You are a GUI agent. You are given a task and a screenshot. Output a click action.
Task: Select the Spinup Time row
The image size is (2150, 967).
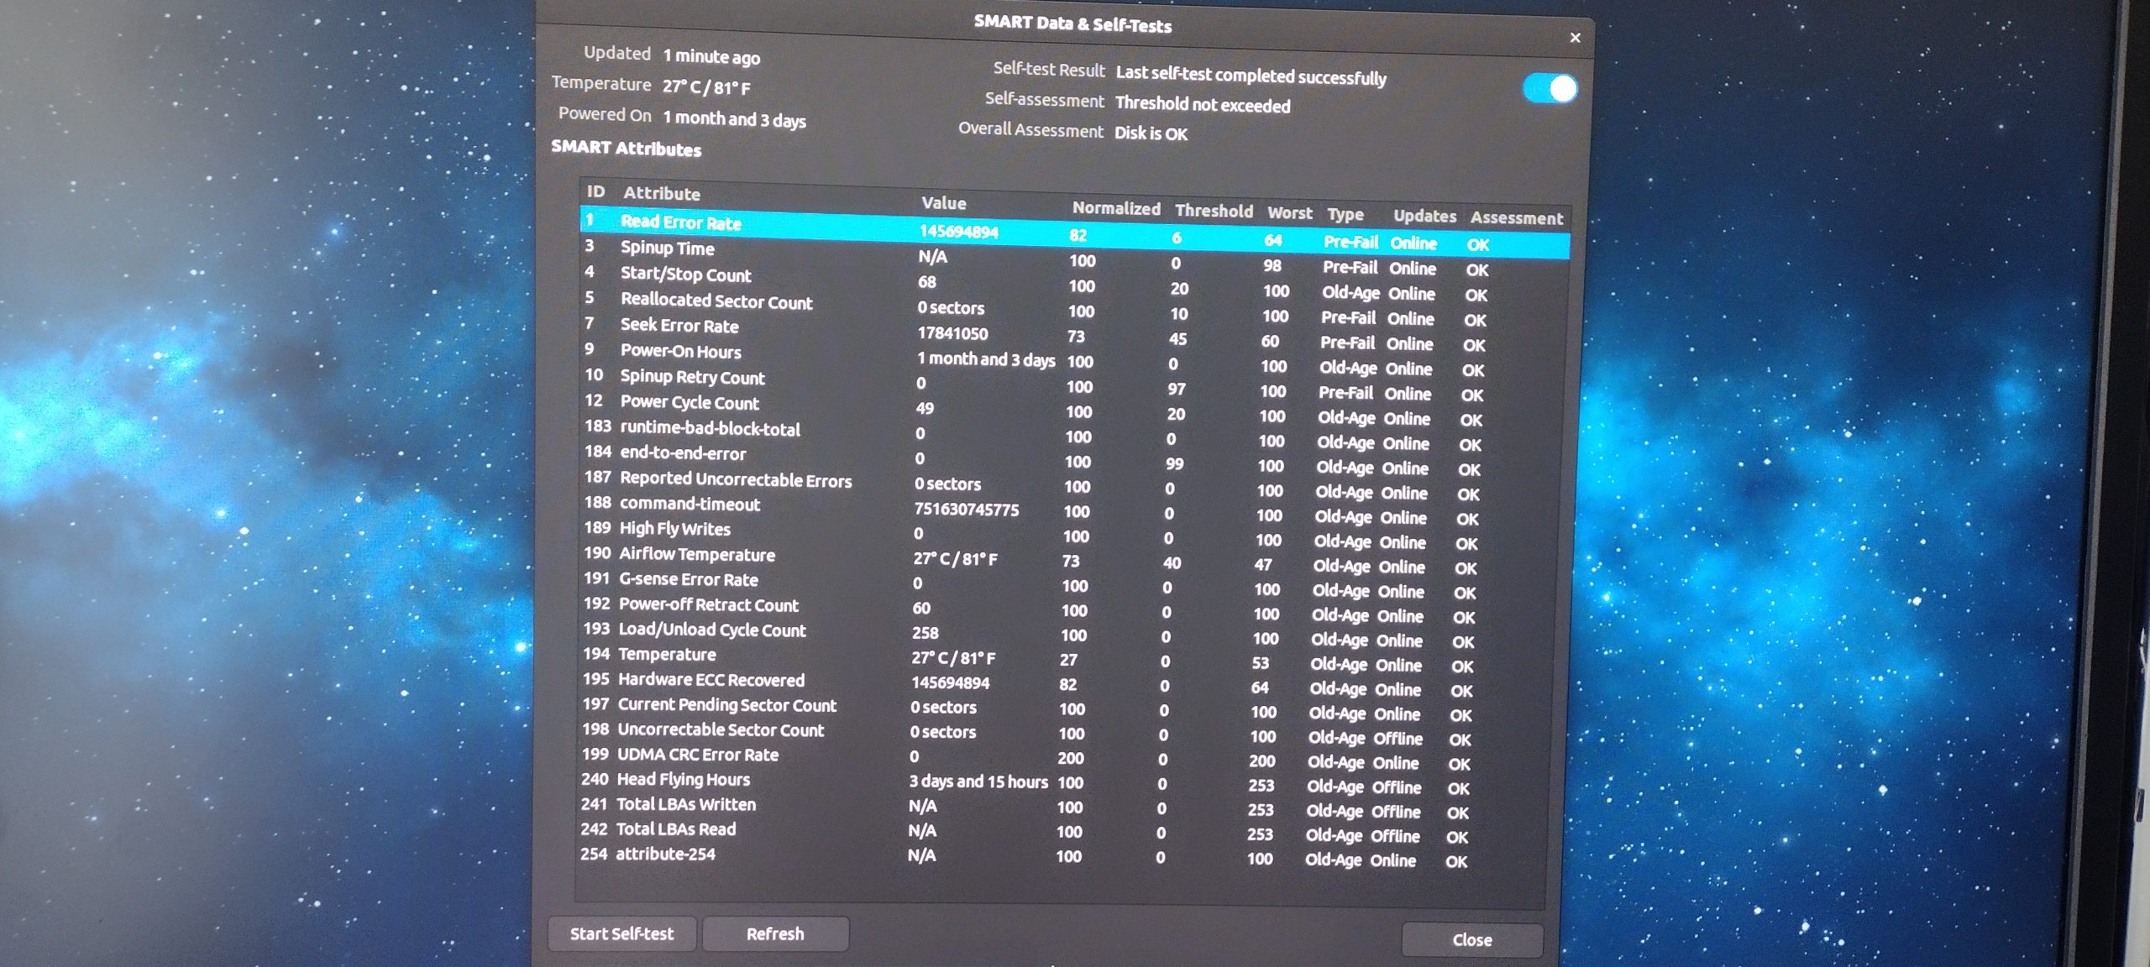1073,258
